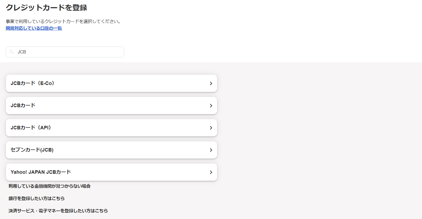
Task: Click the typed JCB text in search box
Action: coord(22,52)
